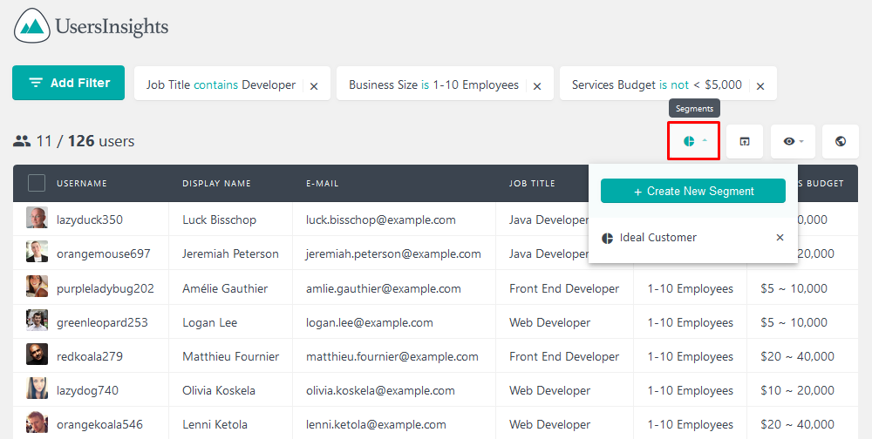This screenshot has height=439, width=872.
Task: Open lazyduck350 avatar thumbnail
Action: tap(37, 218)
